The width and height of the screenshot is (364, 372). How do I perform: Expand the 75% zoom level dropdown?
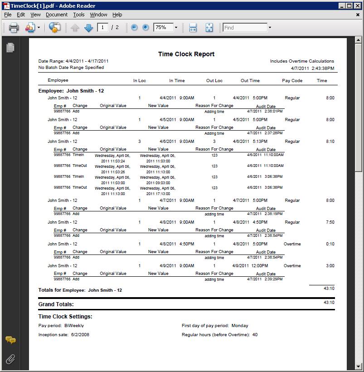pos(176,28)
